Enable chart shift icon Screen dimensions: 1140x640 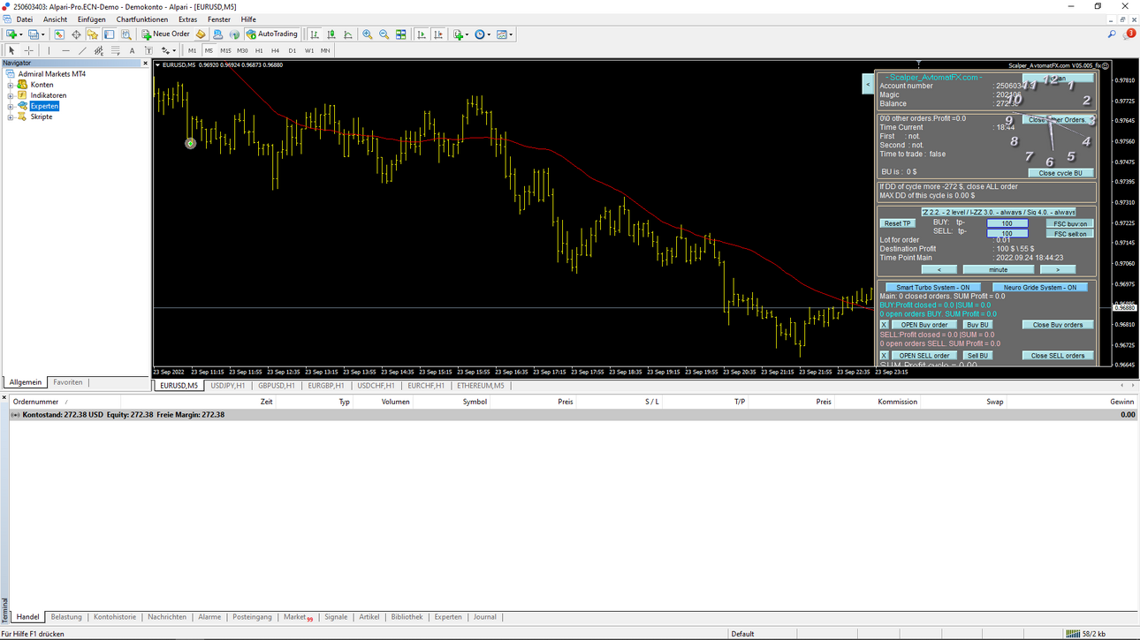pos(438,34)
